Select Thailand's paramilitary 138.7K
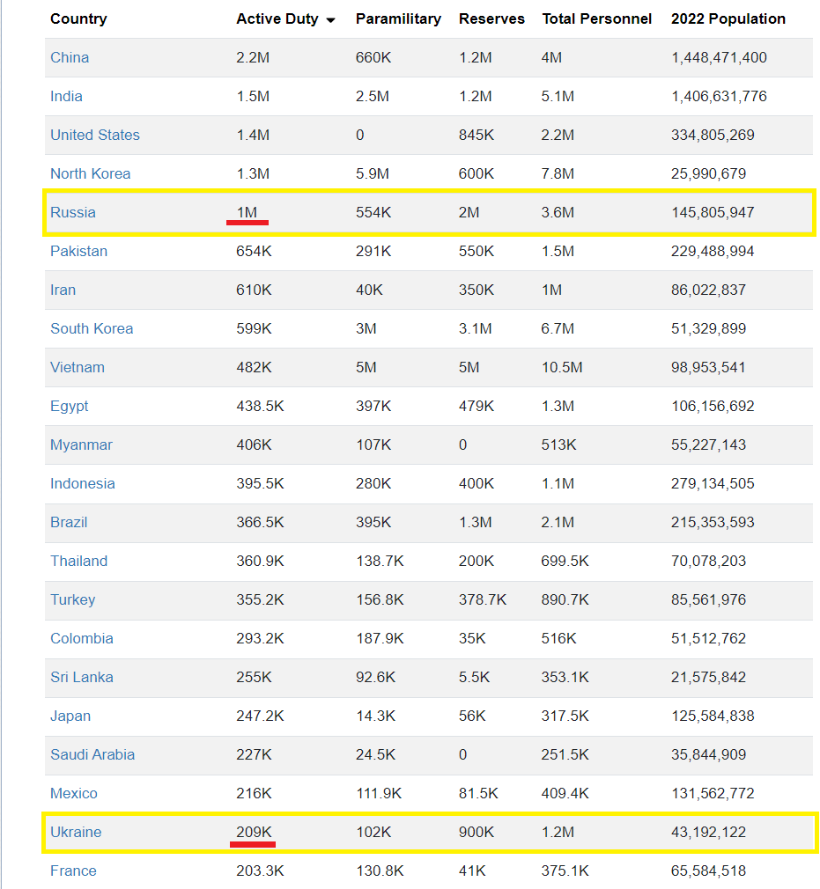This screenshot has height=889, width=820. click(380, 562)
